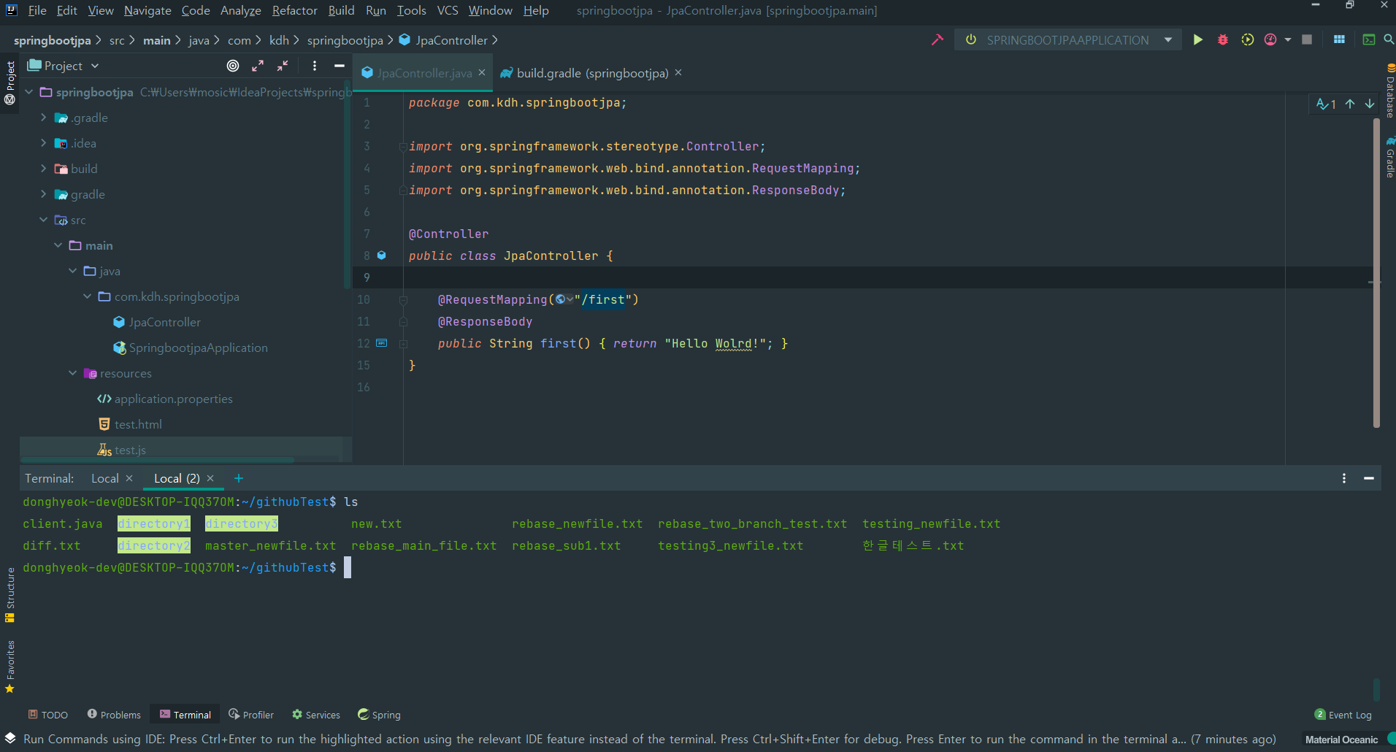Open the Event Log
Viewport: 1396px width, 752px height.
click(1343, 715)
